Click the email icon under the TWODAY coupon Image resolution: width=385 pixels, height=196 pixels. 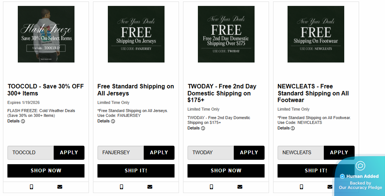pos(240,187)
